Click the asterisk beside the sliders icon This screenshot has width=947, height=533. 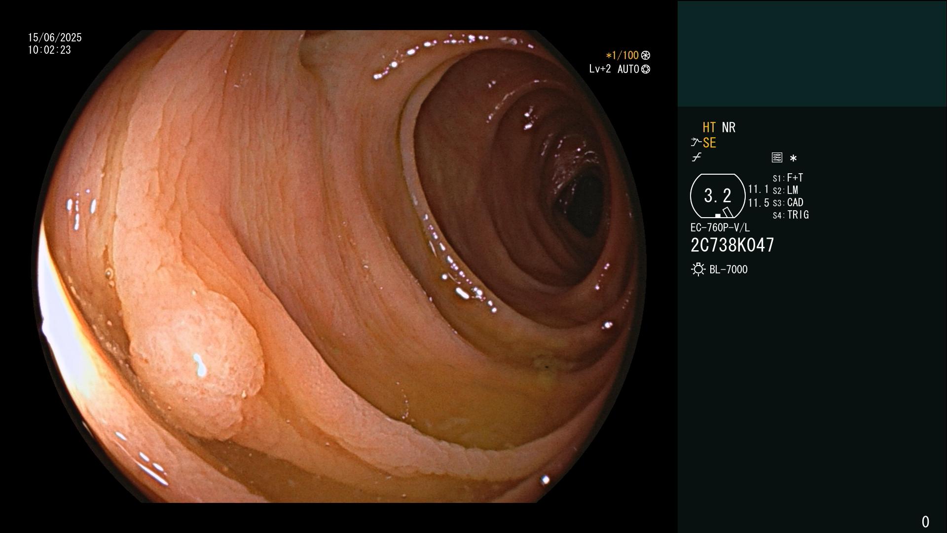pos(793,158)
